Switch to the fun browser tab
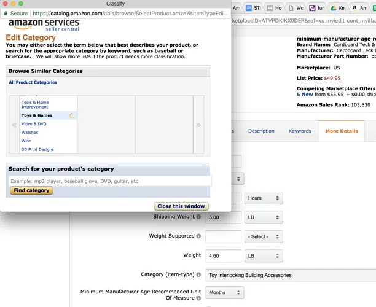 317,8
